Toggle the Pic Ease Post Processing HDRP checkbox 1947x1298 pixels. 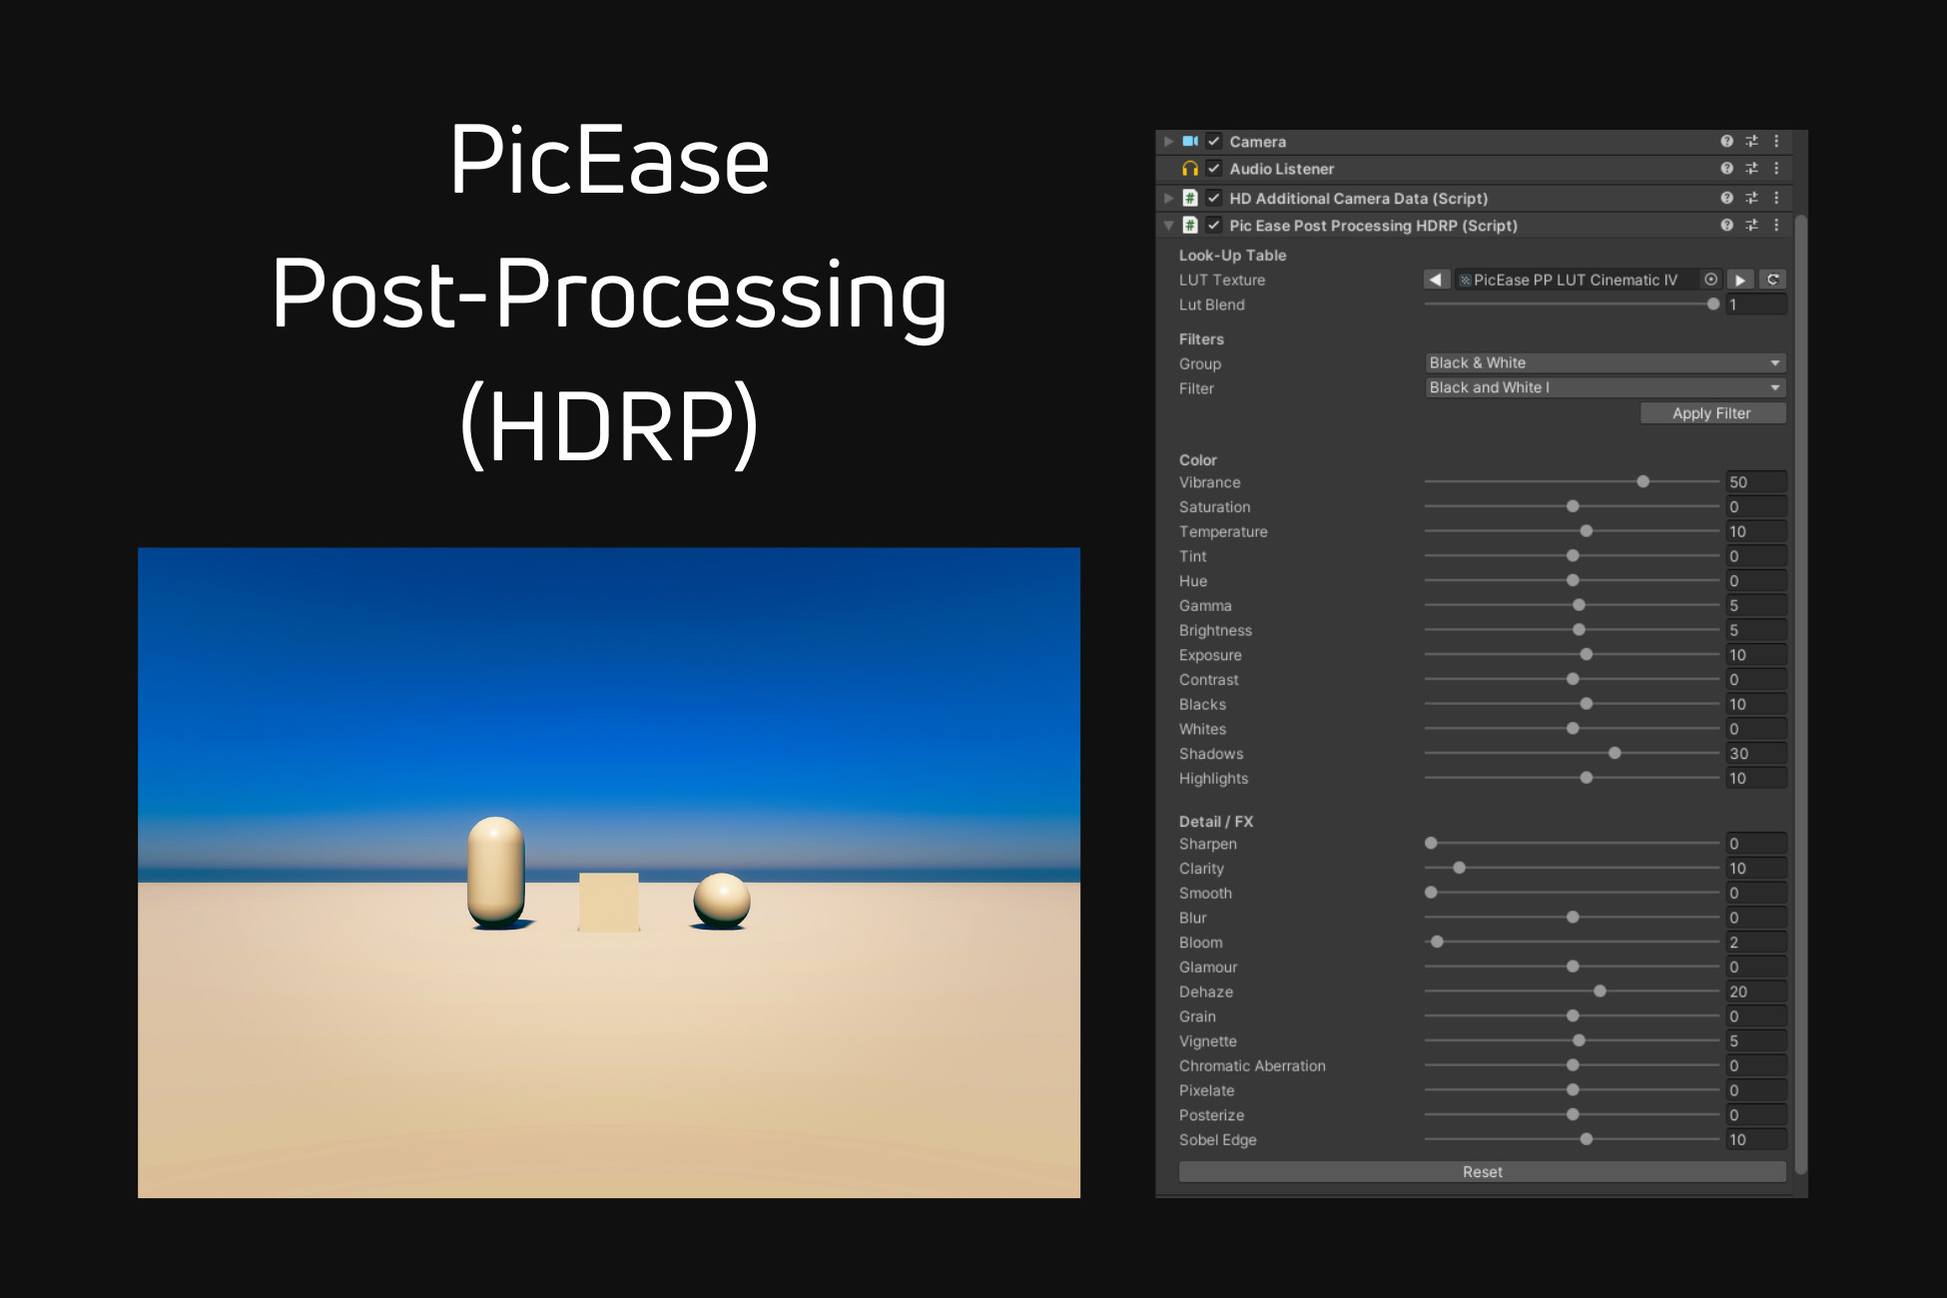(x=1214, y=226)
